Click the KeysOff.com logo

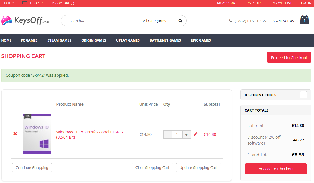coord(25,21)
